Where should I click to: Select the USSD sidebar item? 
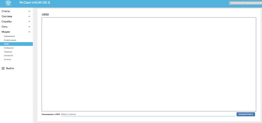point(6,44)
